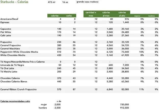
Task: Select Té Matcha Latte carbs 29
Action: [74, 72]
